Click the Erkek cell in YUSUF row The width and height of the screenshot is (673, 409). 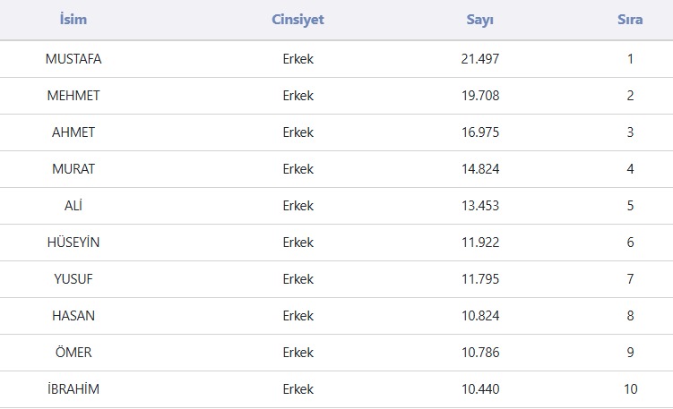pos(298,279)
